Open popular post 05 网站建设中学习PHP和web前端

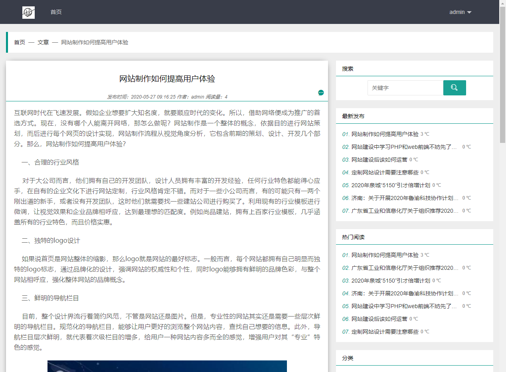pos(404,306)
